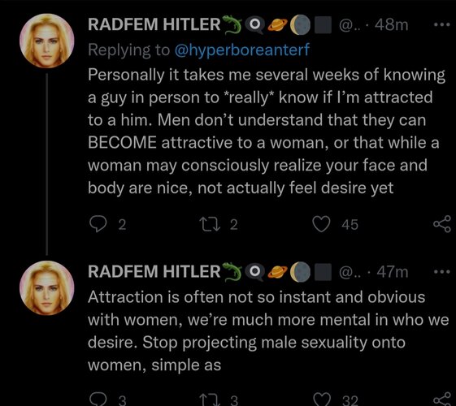Open the 48m timestamp permalink
This screenshot has height=406, width=456.
[x=392, y=25]
